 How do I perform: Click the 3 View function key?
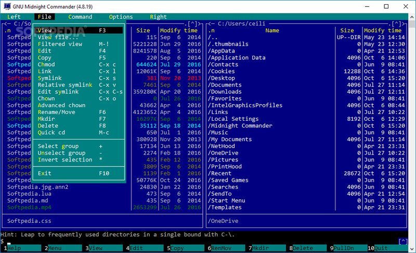click(104, 248)
